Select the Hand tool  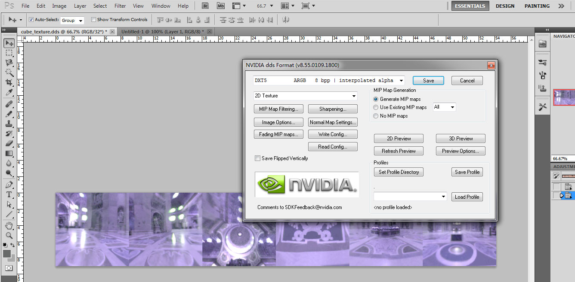tap(9, 226)
